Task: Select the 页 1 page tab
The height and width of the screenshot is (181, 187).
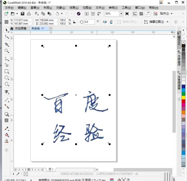Action: pyautogui.click(x=51, y=169)
